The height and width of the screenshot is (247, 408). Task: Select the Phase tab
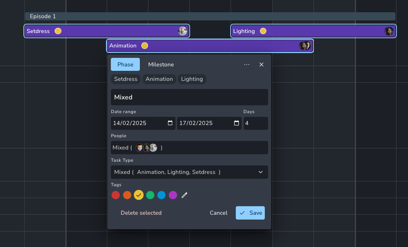(125, 65)
